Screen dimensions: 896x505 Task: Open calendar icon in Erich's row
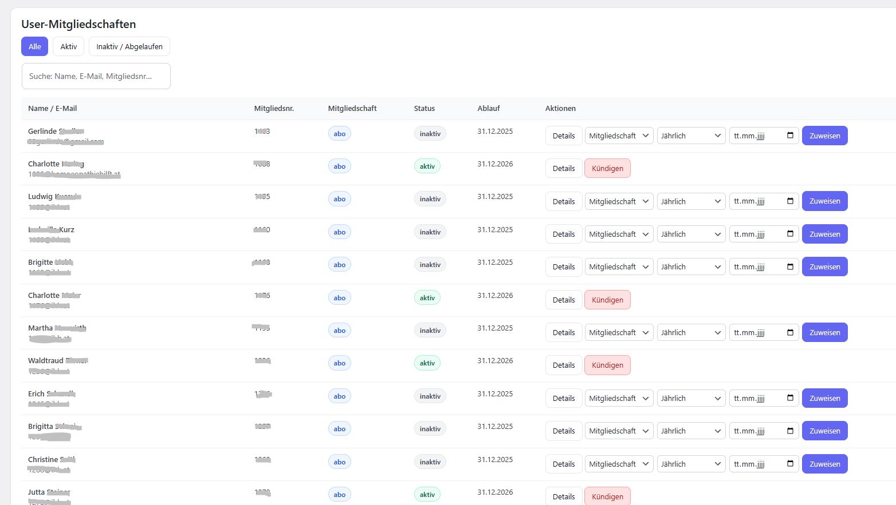tap(790, 398)
